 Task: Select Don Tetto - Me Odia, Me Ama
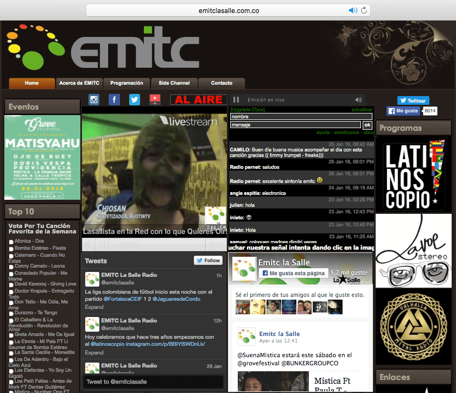point(11,303)
